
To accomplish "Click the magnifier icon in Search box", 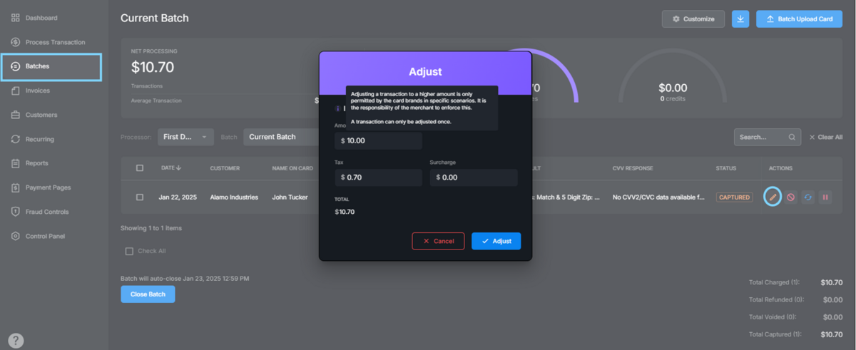I will [792, 137].
